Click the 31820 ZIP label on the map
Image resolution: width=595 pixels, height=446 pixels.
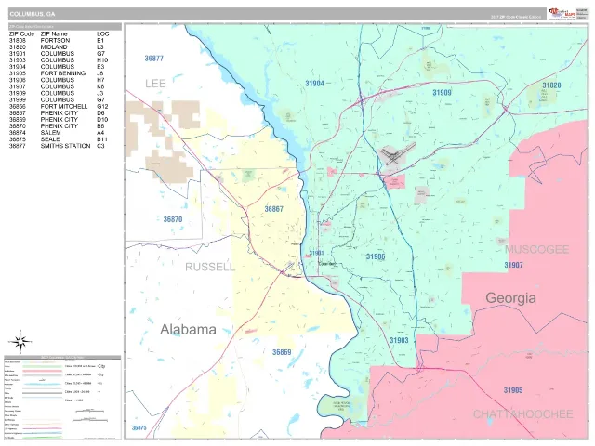click(551, 85)
